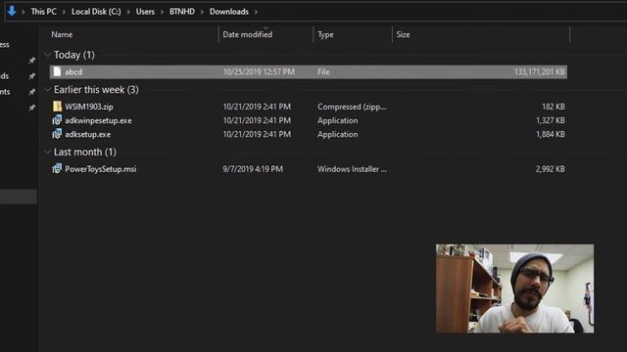Select 'adkwinpesetup.exe' file name
The height and width of the screenshot is (352, 627).
click(x=98, y=120)
